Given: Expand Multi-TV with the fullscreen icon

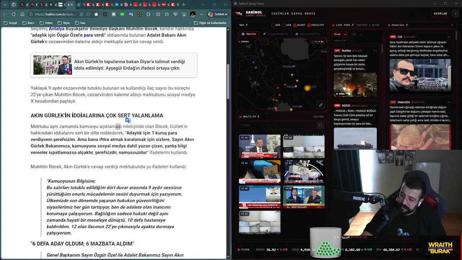Looking at the screenshot, I should coord(320,125).
